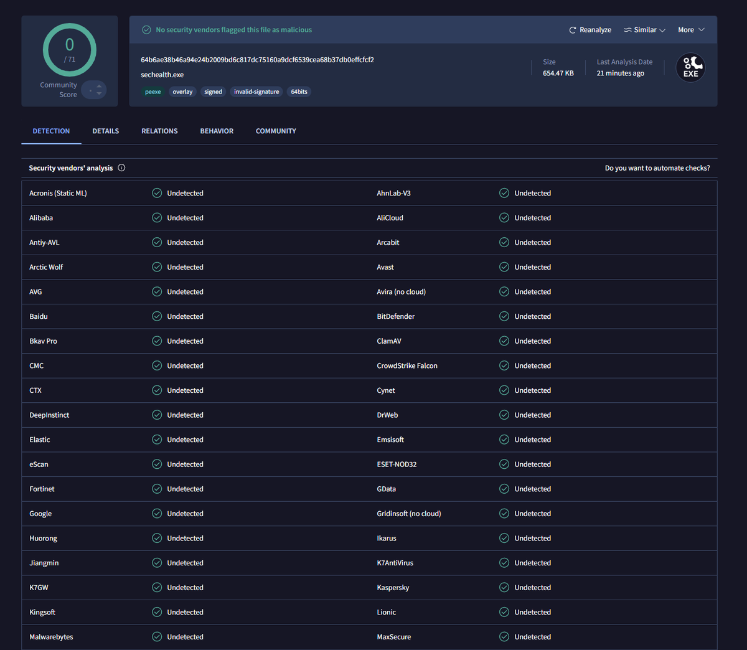Click the Antiy-AVL undetected check icon
The height and width of the screenshot is (650, 747).
click(x=157, y=242)
